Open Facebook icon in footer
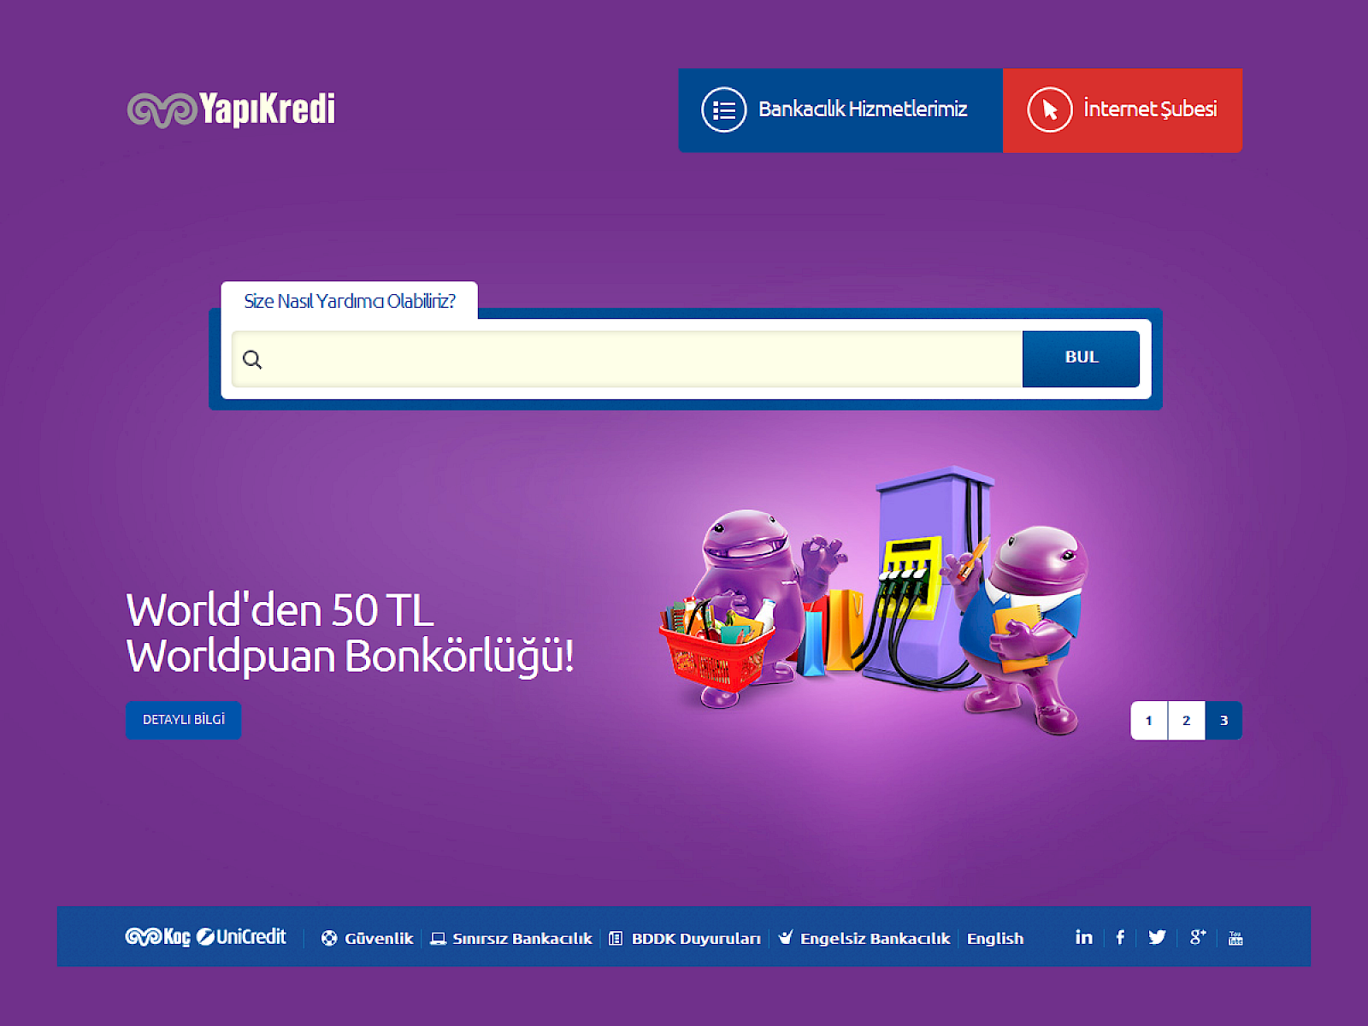The height and width of the screenshot is (1026, 1368). coord(1120,937)
